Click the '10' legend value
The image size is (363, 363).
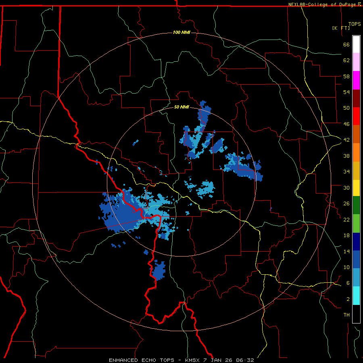click(x=346, y=267)
